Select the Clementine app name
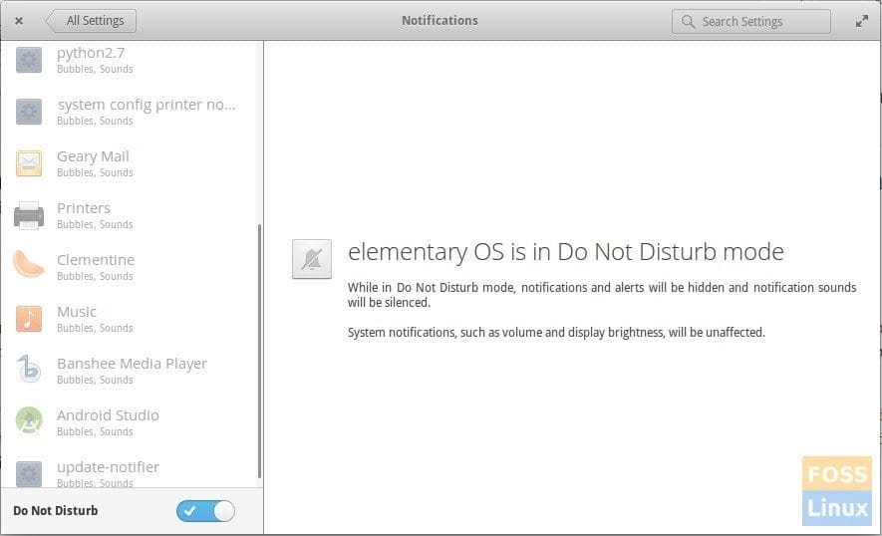Viewport: 882px width, 536px height. (96, 260)
